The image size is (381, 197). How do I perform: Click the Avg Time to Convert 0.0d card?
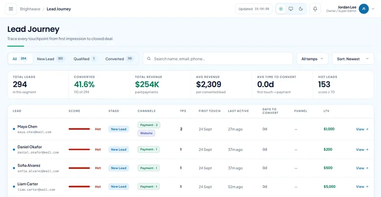point(282,85)
